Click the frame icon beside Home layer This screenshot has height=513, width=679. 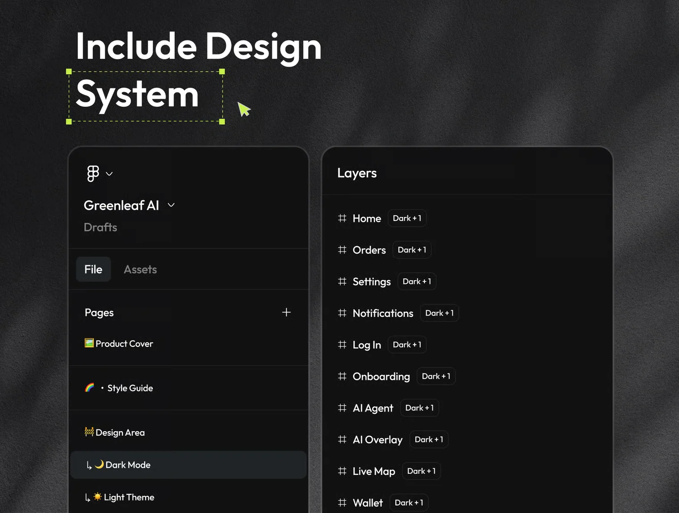point(342,218)
